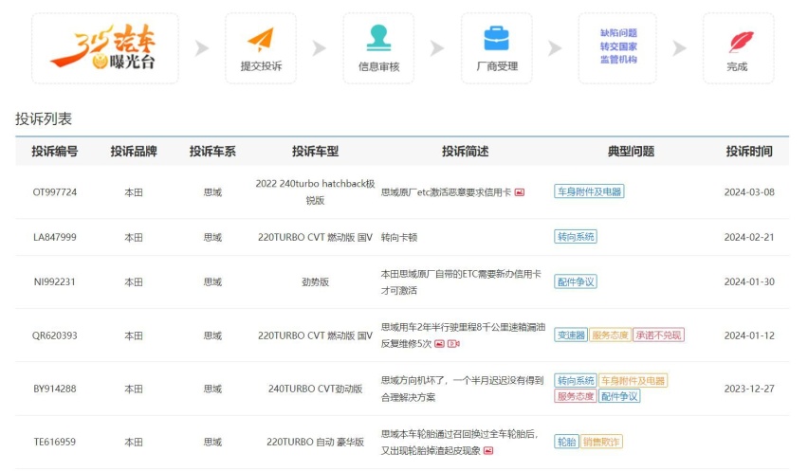Open the 缺陷问题转交国家监管机构 step box

pos(617,48)
